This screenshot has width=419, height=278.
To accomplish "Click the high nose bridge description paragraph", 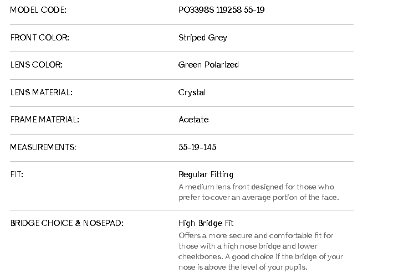I will click(x=260, y=251).
